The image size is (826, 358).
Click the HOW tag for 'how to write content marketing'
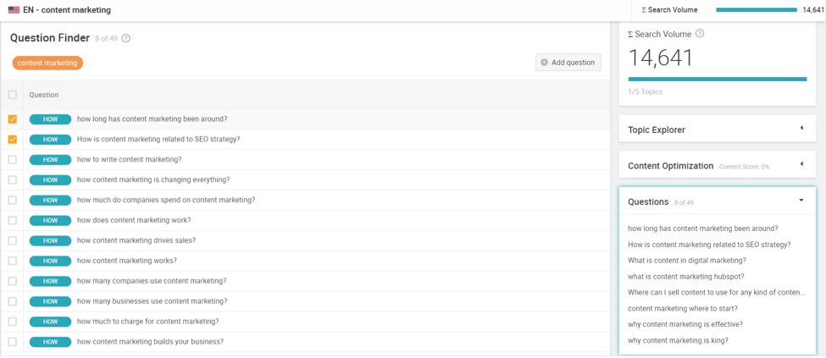[50, 159]
